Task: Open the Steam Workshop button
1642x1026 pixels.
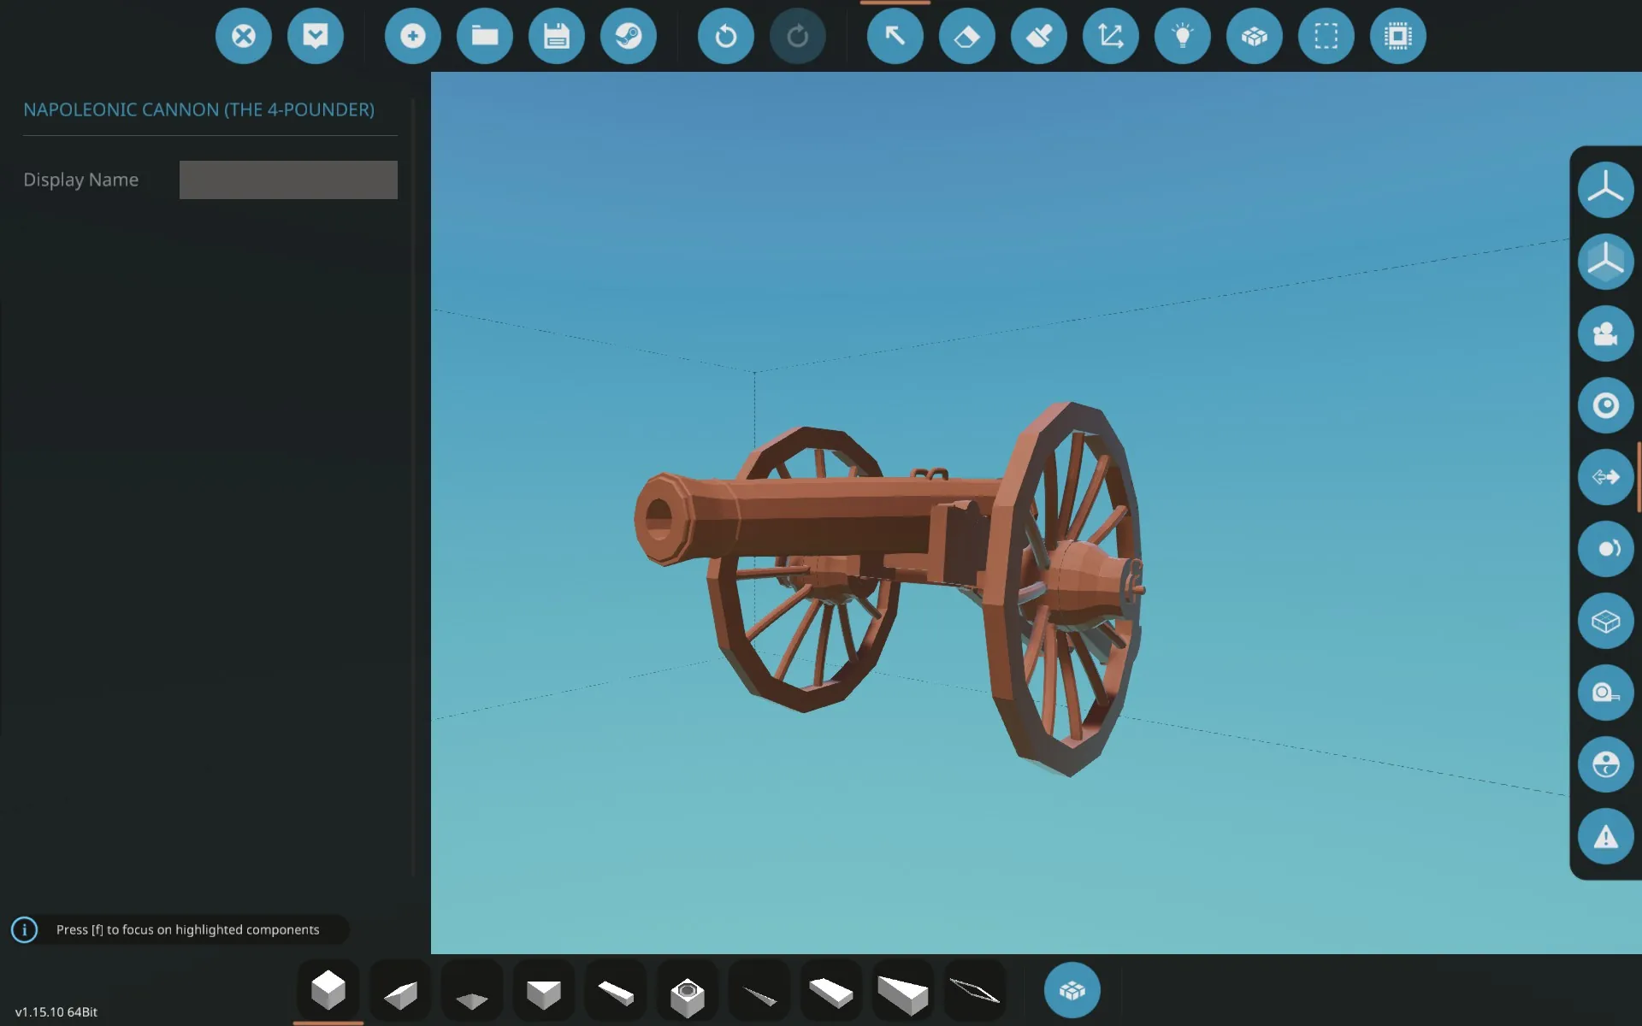Action: point(629,36)
